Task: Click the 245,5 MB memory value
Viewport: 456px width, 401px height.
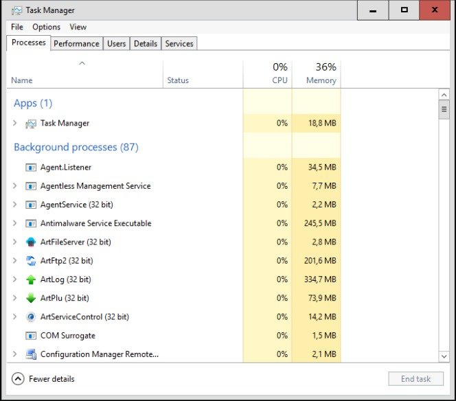Action: tap(320, 223)
